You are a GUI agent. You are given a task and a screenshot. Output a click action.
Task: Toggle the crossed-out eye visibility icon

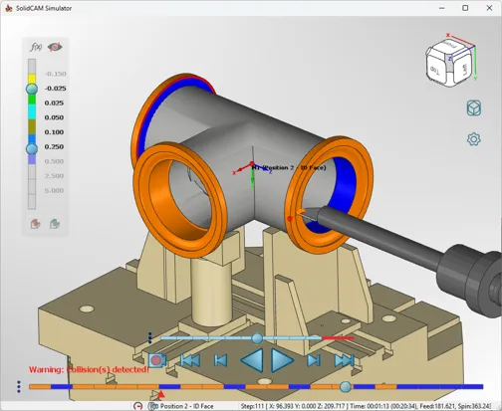(55, 47)
